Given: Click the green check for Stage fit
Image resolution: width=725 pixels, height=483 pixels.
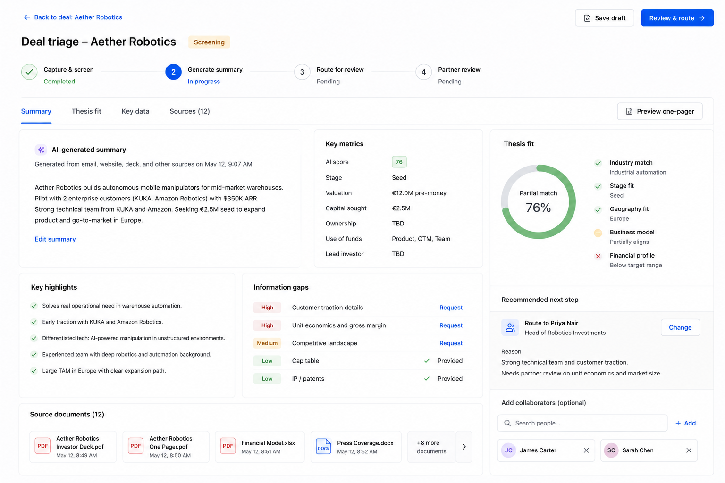Looking at the screenshot, I should [598, 186].
